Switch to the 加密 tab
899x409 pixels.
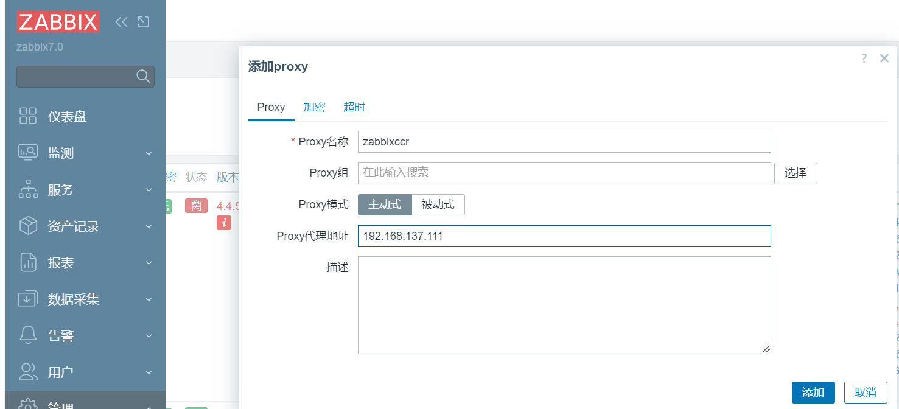[x=314, y=107]
